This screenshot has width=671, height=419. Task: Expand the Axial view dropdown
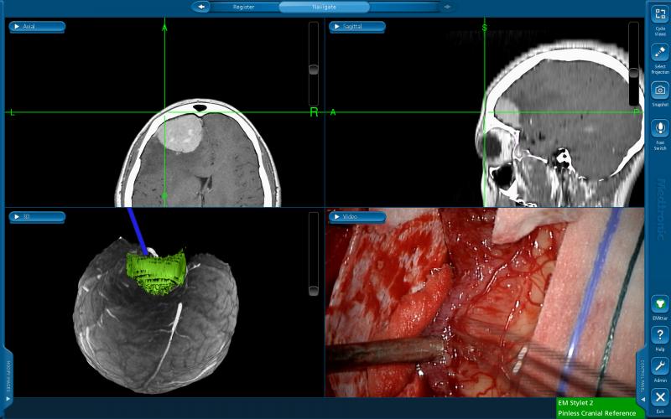pos(36,27)
